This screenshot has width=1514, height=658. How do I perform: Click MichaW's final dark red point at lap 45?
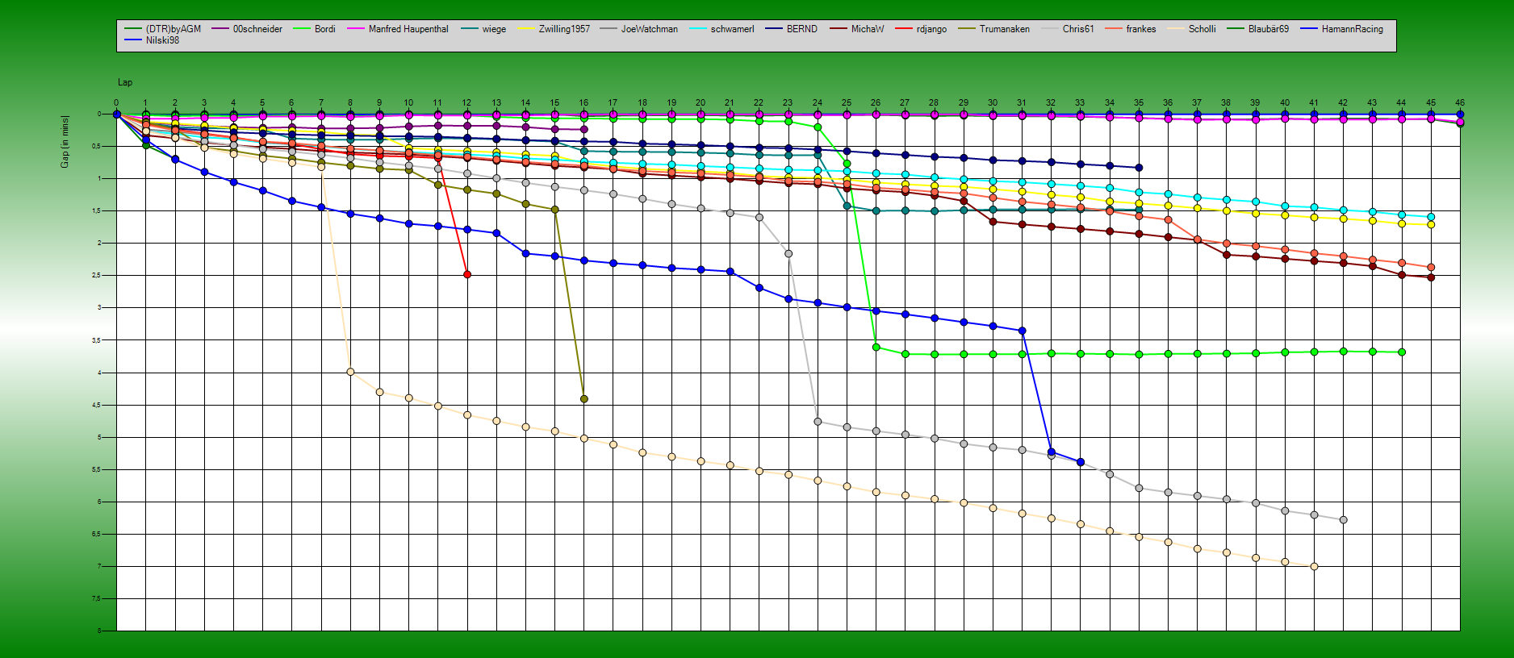click(1431, 277)
